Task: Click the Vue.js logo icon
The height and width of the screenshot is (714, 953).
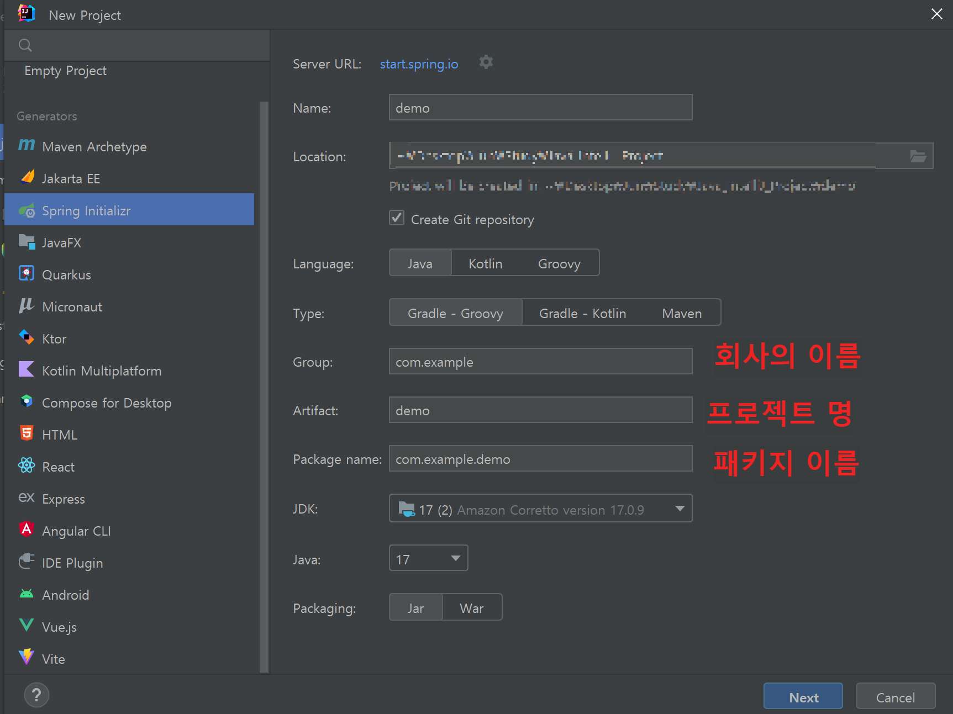Action: (27, 626)
